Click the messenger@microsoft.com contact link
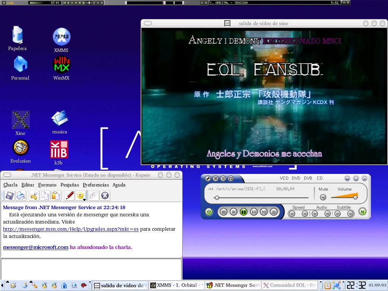This screenshot has width=388, height=291. click(x=36, y=247)
